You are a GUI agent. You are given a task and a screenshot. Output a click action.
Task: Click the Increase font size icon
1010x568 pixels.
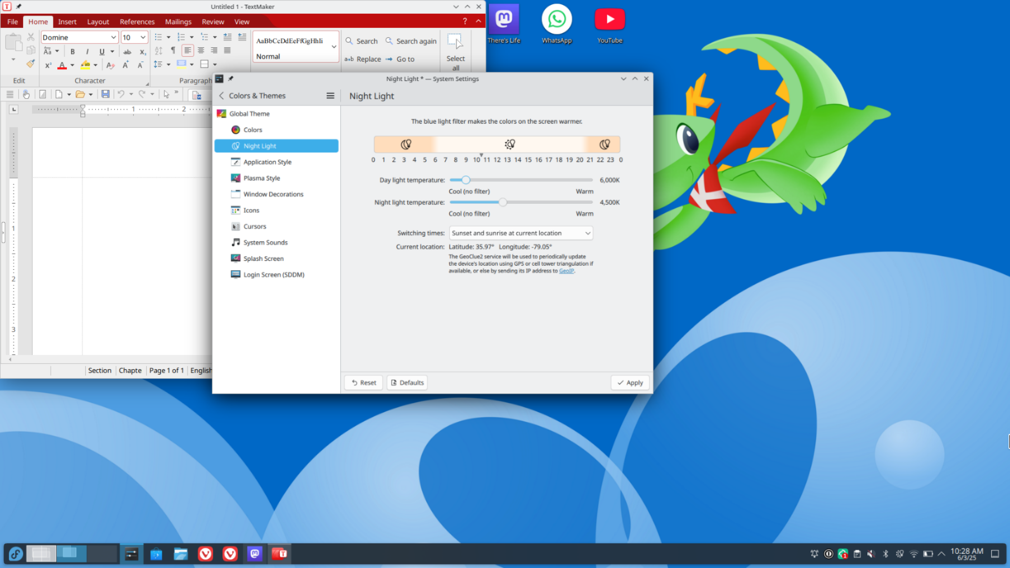(x=126, y=65)
